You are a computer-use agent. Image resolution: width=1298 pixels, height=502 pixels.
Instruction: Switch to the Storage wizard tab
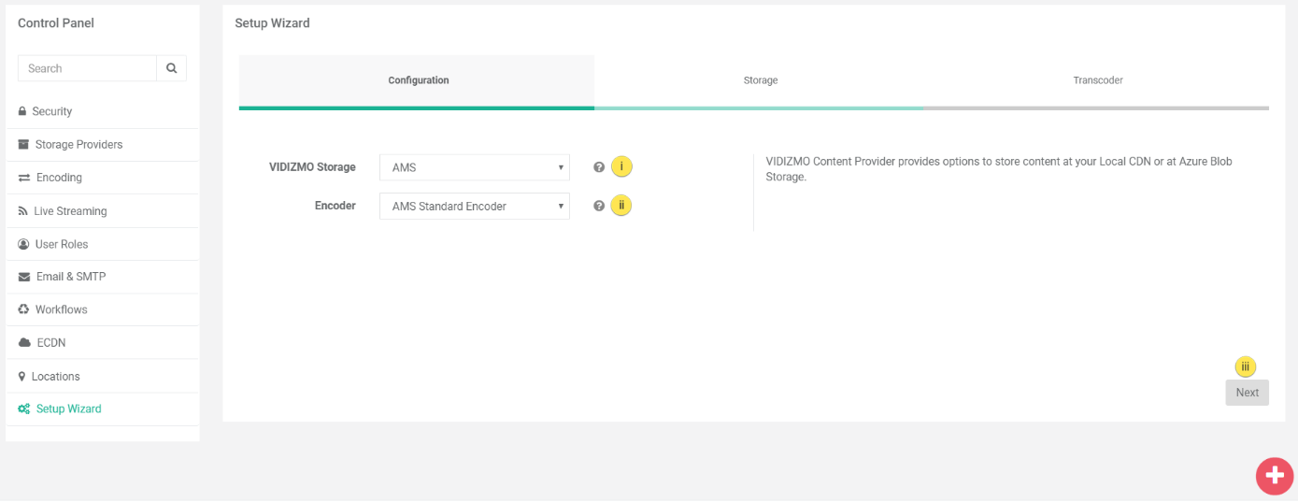pyautogui.click(x=760, y=80)
